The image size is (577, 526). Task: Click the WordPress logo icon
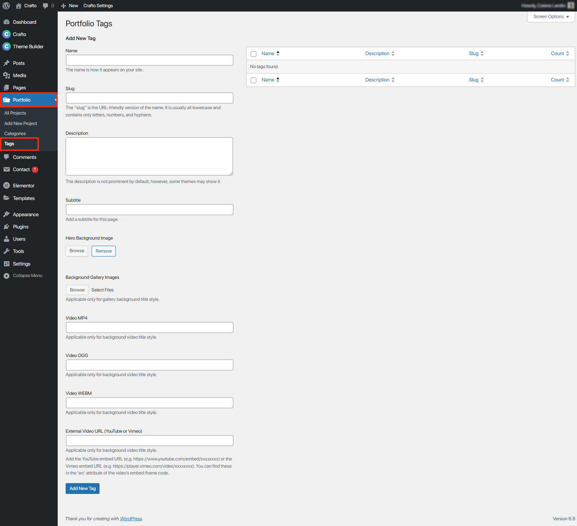click(6, 6)
